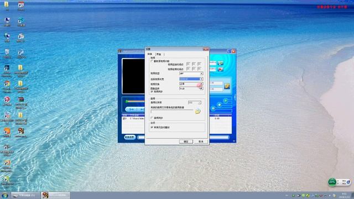
Task: Click the replacement audio file path field
Action: (x=172, y=111)
